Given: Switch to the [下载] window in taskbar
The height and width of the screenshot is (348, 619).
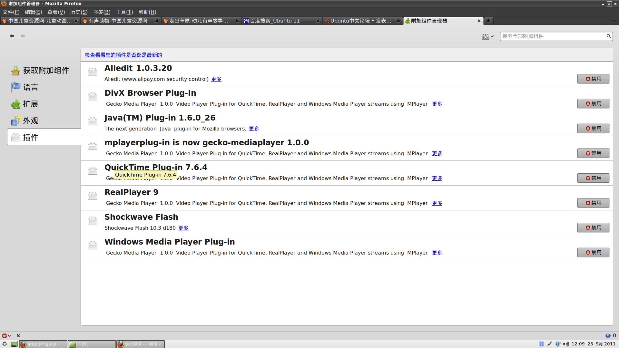Looking at the screenshot, I should pos(92,344).
